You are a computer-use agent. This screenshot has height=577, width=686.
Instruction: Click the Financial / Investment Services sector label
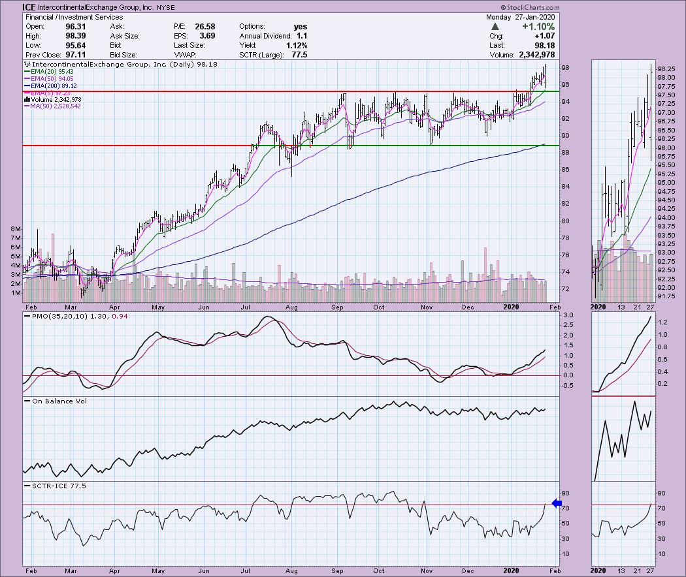click(74, 17)
